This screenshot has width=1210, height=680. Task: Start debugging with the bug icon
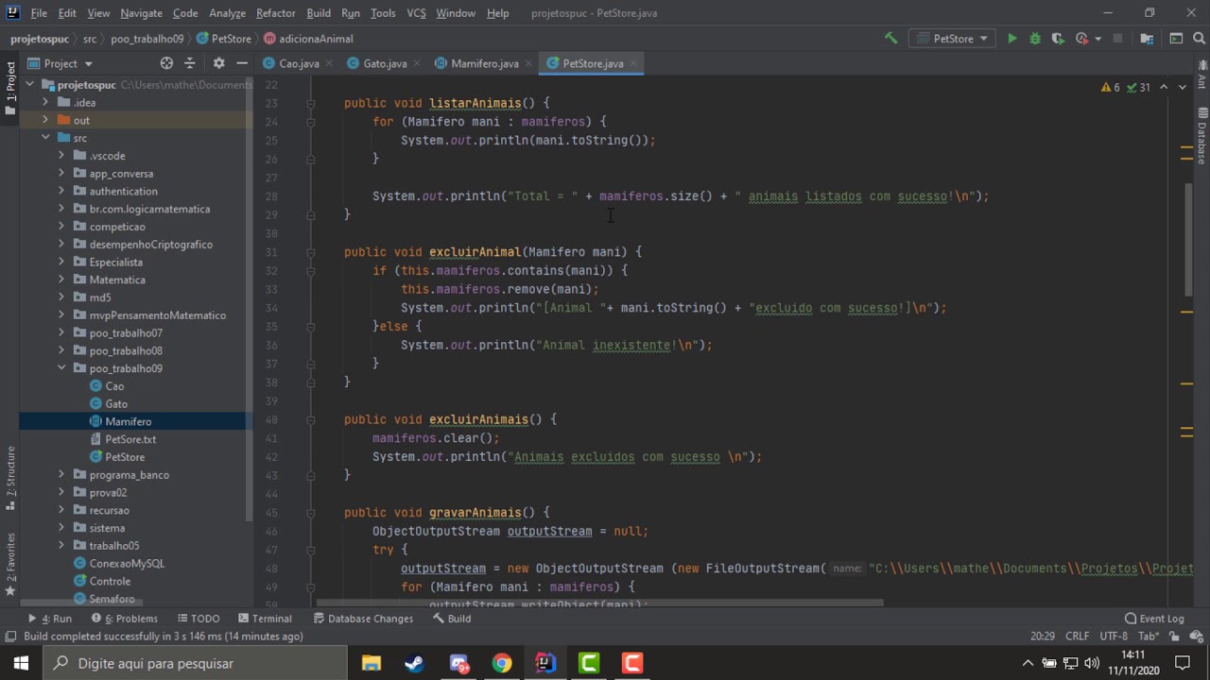(1034, 39)
